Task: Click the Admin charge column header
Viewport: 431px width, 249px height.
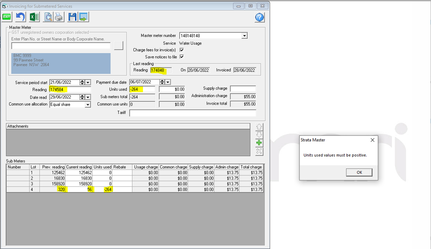Action: [227, 167]
